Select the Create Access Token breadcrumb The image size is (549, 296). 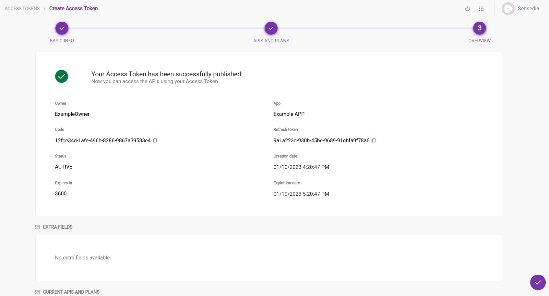pos(73,8)
